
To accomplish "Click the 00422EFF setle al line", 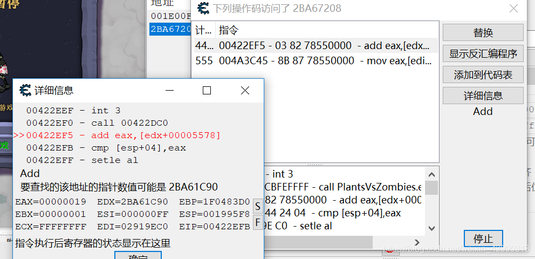I will (x=82, y=160).
